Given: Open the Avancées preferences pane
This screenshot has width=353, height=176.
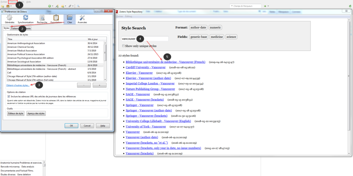Looking at the screenshot, I should [x=82, y=19].
